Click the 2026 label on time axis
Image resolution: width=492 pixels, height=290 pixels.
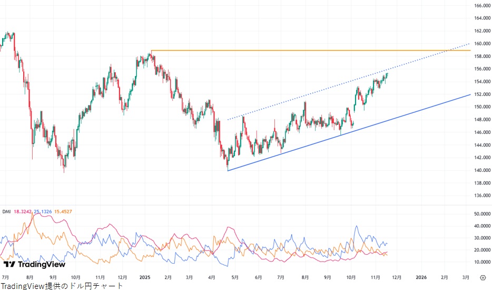click(x=421, y=277)
